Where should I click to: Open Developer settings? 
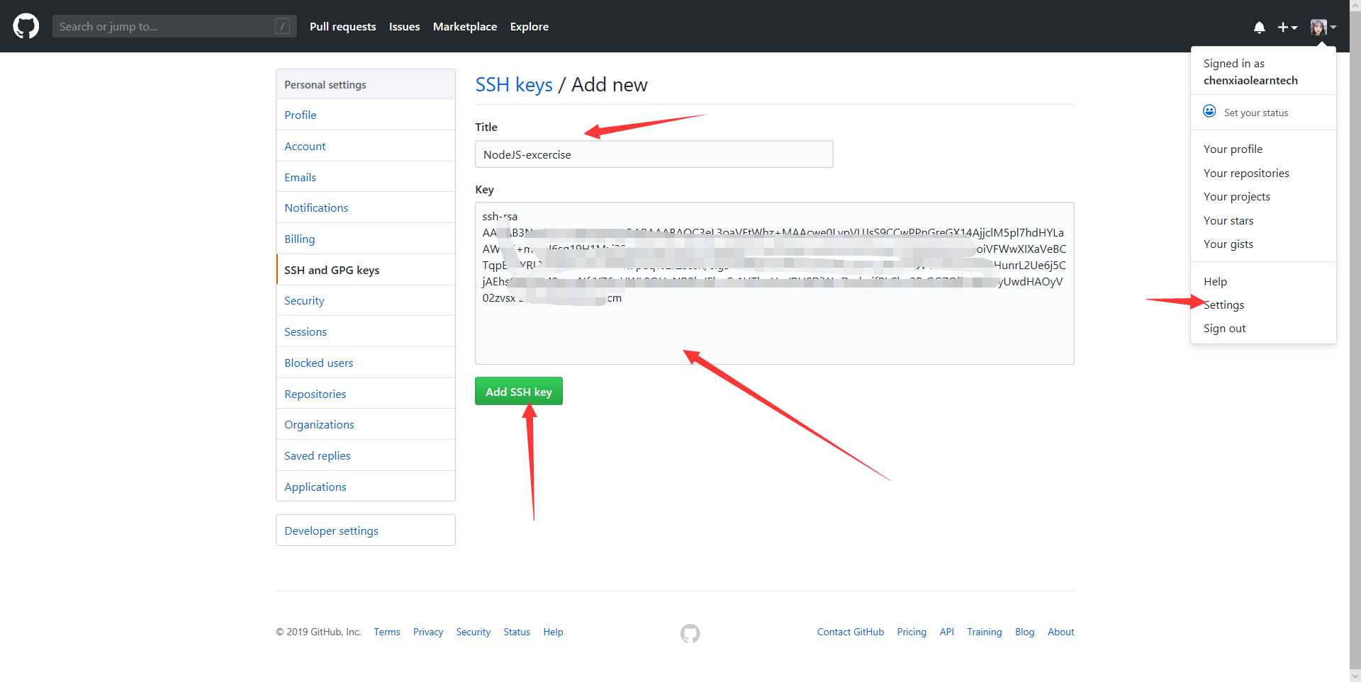pyautogui.click(x=366, y=530)
